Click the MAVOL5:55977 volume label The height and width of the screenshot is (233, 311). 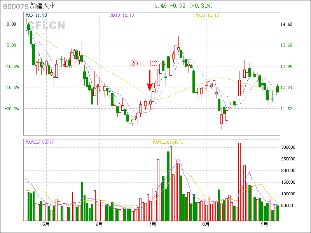pyautogui.click(x=39, y=142)
